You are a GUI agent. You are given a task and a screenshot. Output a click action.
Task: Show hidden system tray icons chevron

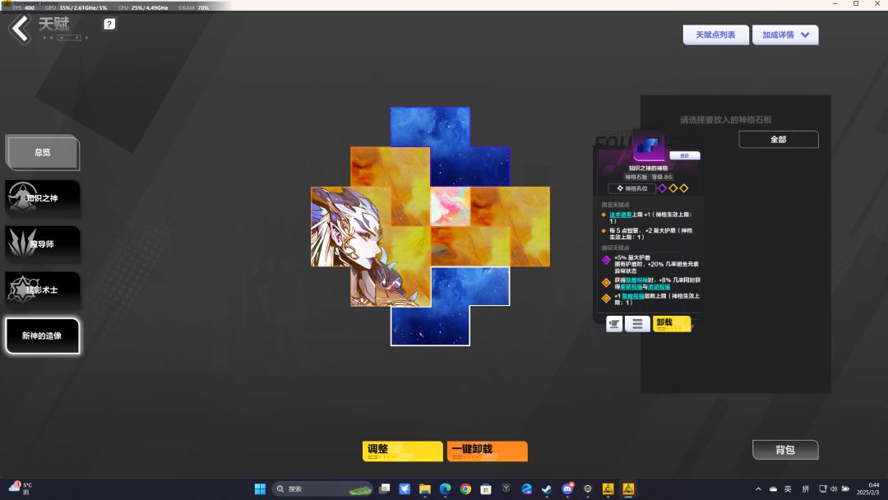(758, 488)
